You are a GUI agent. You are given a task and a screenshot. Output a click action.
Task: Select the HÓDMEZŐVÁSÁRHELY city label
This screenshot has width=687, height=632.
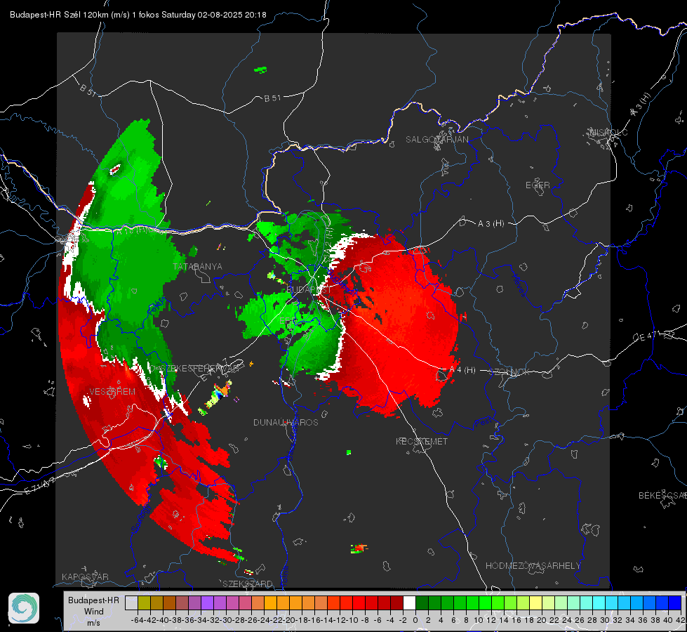point(533,566)
